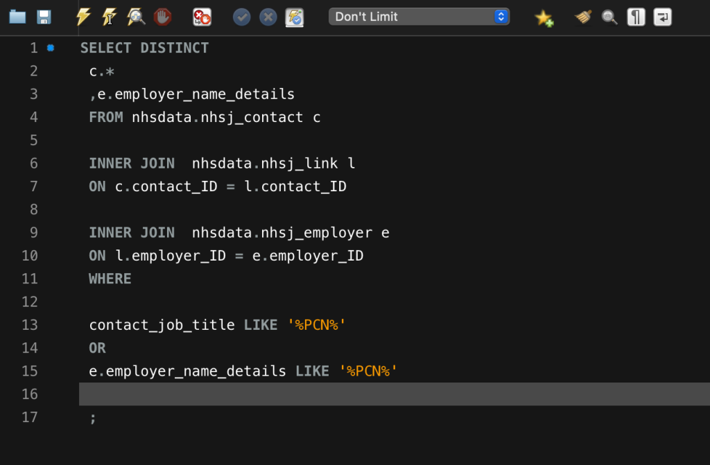710x465 pixels.
Task: Commit transaction with checkmark icon
Action: (242, 17)
